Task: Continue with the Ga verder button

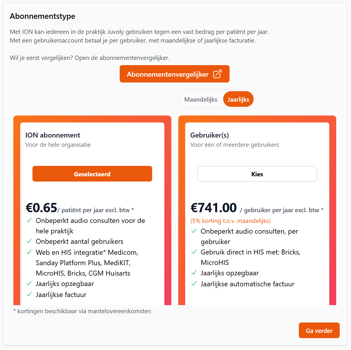Action: point(319,330)
